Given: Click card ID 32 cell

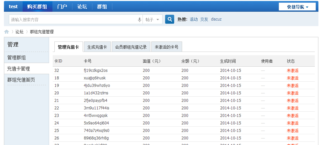Looking at the screenshot, I should [x=57, y=71].
